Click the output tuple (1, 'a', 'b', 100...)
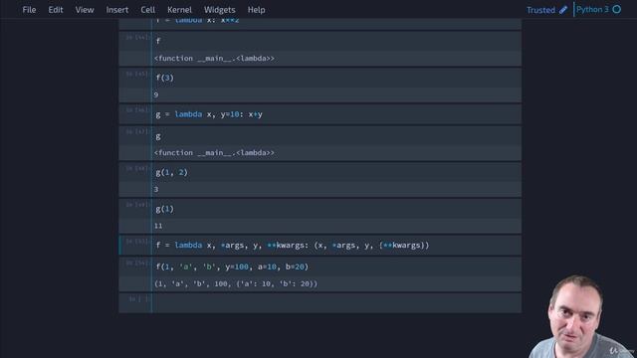Screen dimensions: 637x358 pos(236,284)
